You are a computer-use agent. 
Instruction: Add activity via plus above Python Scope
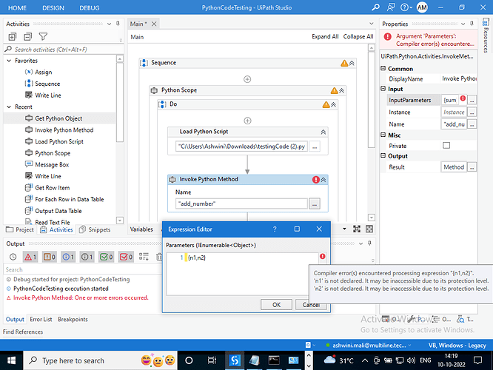click(x=247, y=79)
